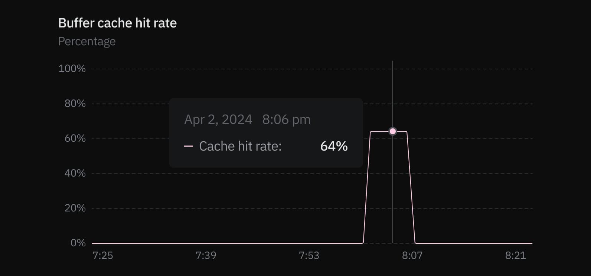
Task: Click the pink legend dash in tooltip
Action: tap(189, 147)
